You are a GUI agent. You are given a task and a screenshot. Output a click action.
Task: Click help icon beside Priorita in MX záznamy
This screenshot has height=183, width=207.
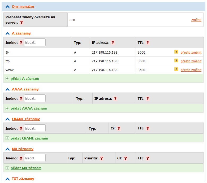(101, 158)
